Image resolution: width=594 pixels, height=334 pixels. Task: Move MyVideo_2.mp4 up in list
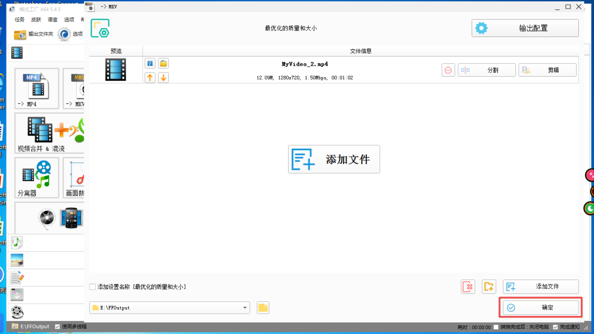[150, 77]
